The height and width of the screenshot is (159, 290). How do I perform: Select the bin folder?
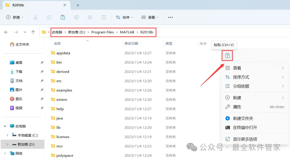(59, 62)
